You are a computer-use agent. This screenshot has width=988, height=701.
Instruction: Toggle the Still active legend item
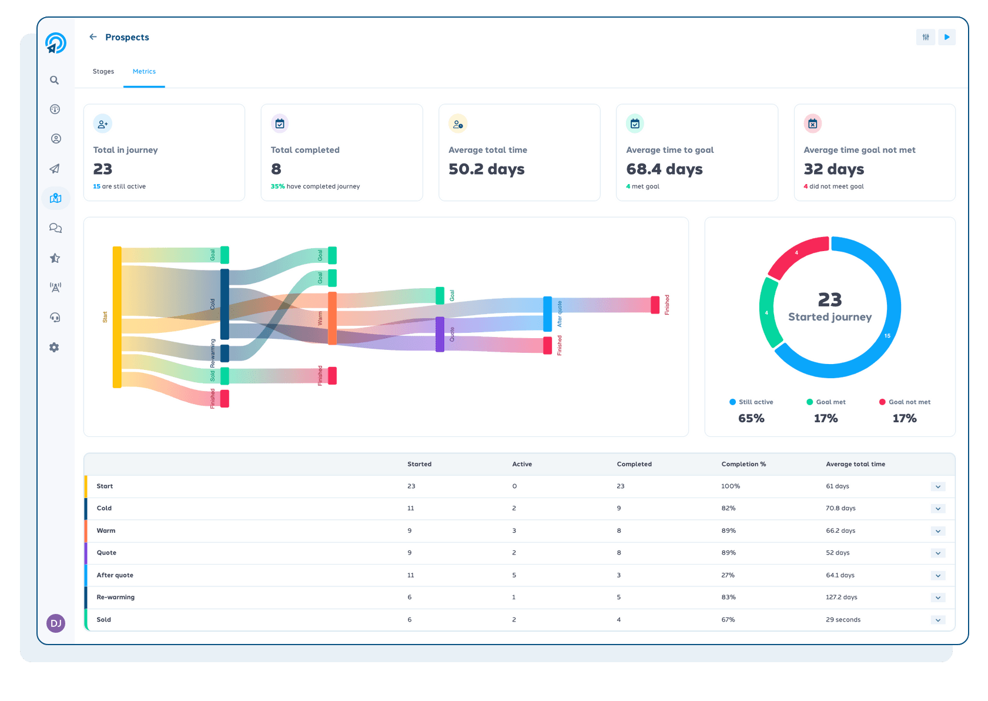click(x=751, y=402)
